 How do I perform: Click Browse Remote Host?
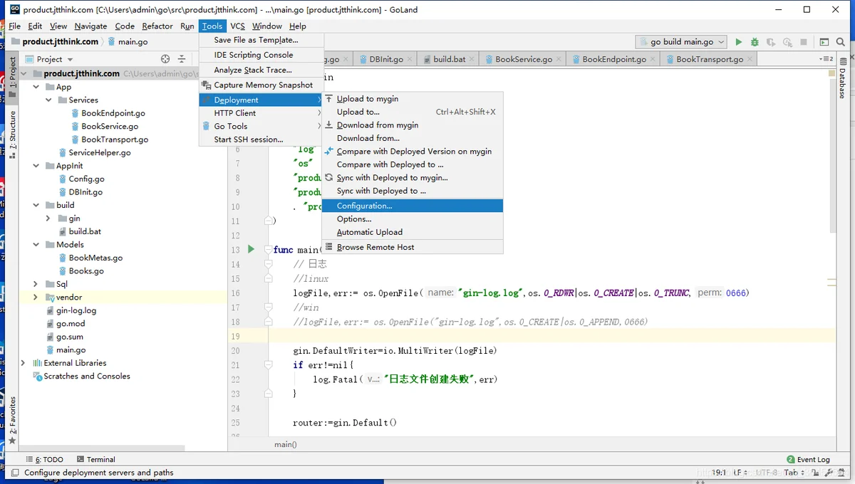[413, 247]
